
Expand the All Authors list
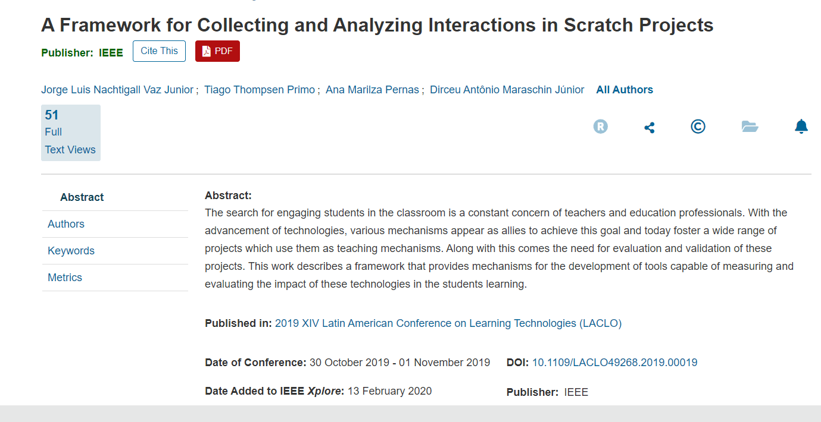(625, 90)
